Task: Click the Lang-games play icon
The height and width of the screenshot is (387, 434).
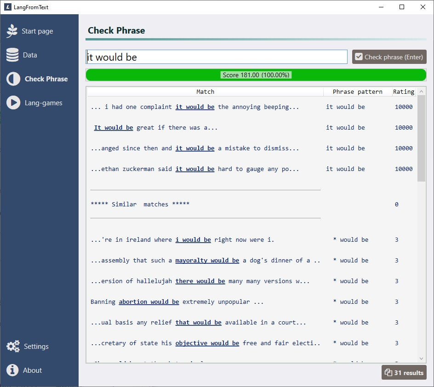Action: click(x=13, y=102)
